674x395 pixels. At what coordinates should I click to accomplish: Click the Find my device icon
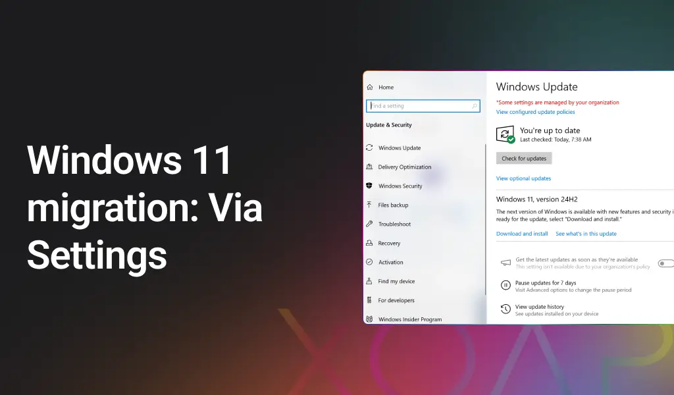(370, 281)
